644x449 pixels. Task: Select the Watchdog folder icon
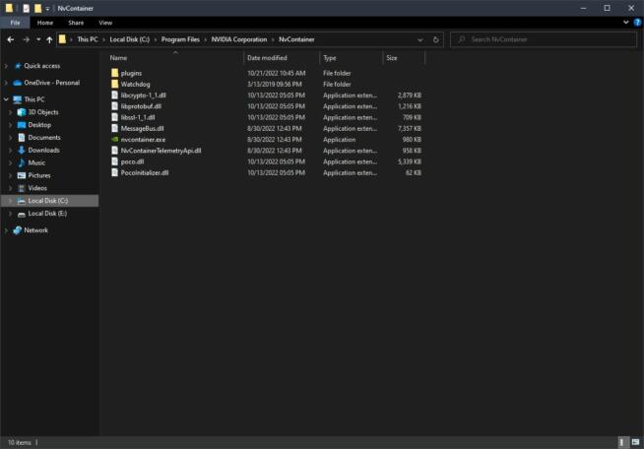[x=114, y=84]
